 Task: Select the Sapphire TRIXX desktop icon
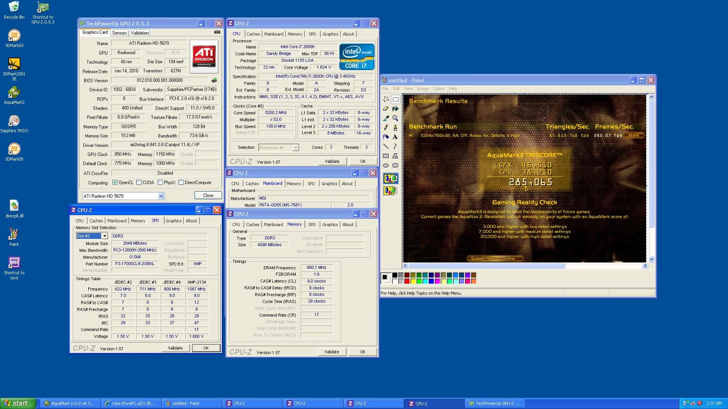point(14,124)
